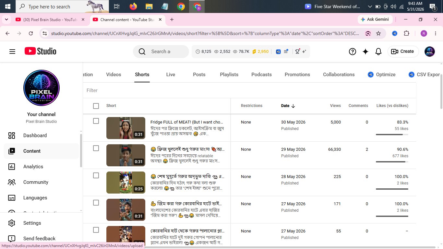Open the notifications bell

click(x=378, y=52)
